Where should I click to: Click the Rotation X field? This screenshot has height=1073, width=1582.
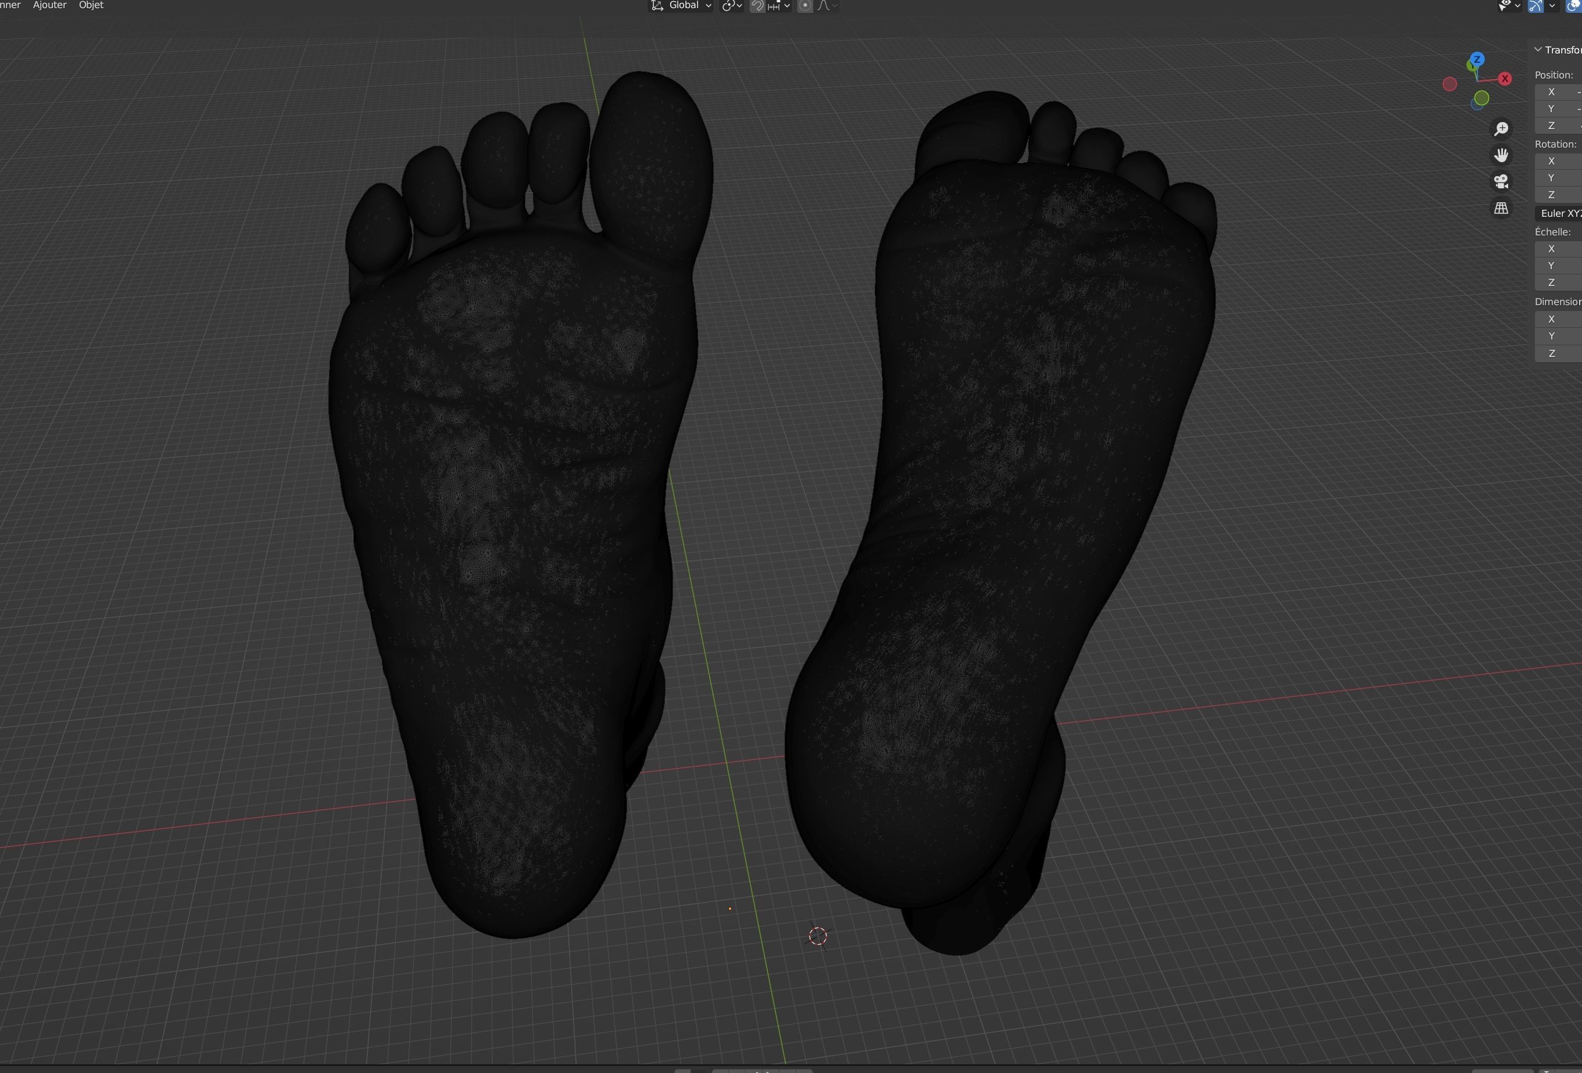(x=1558, y=162)
